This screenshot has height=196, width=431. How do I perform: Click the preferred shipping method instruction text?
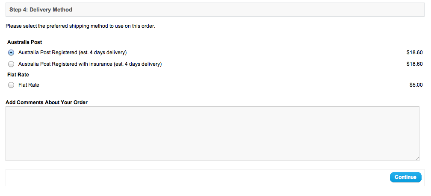80,26
